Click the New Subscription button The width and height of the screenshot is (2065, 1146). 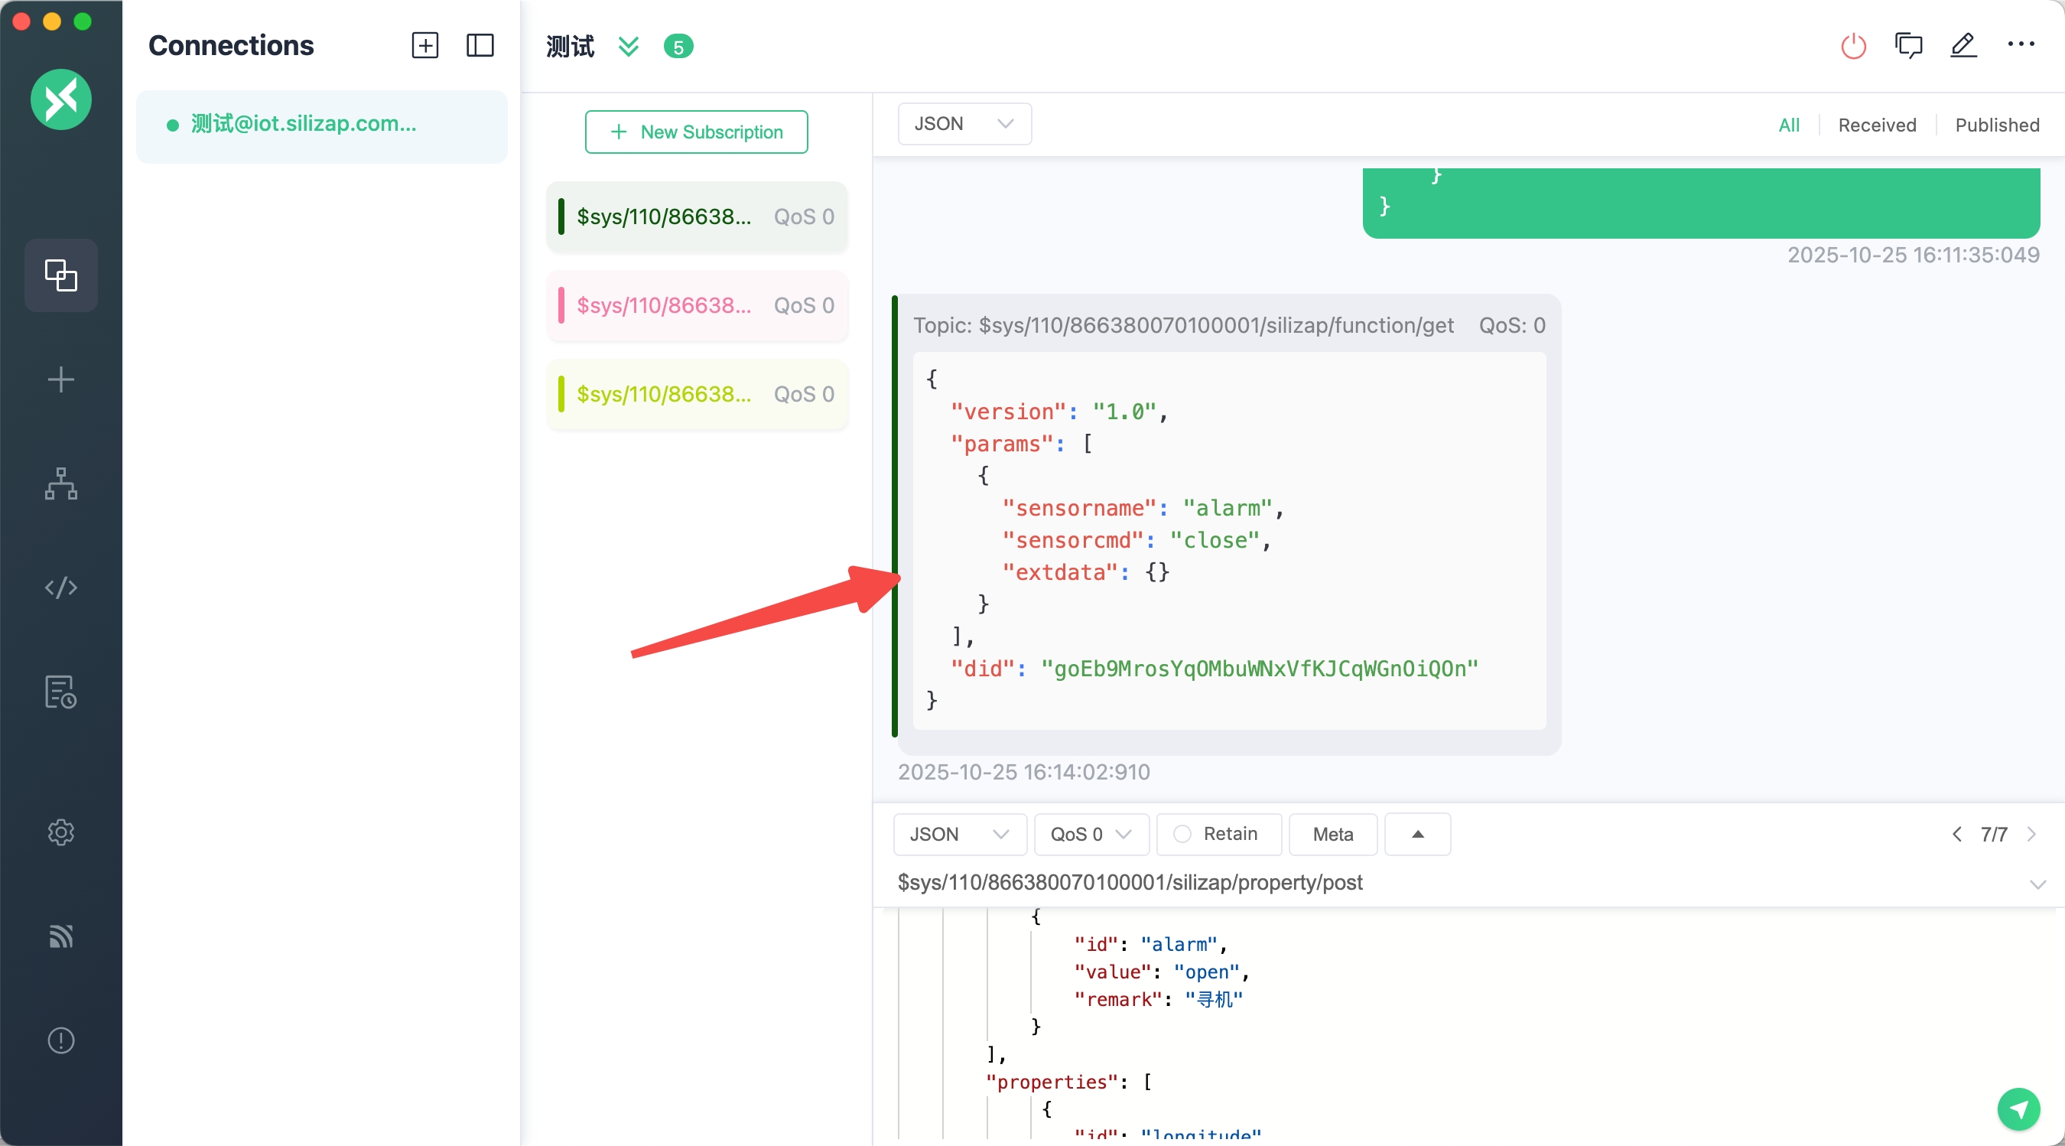pos(696,132)
